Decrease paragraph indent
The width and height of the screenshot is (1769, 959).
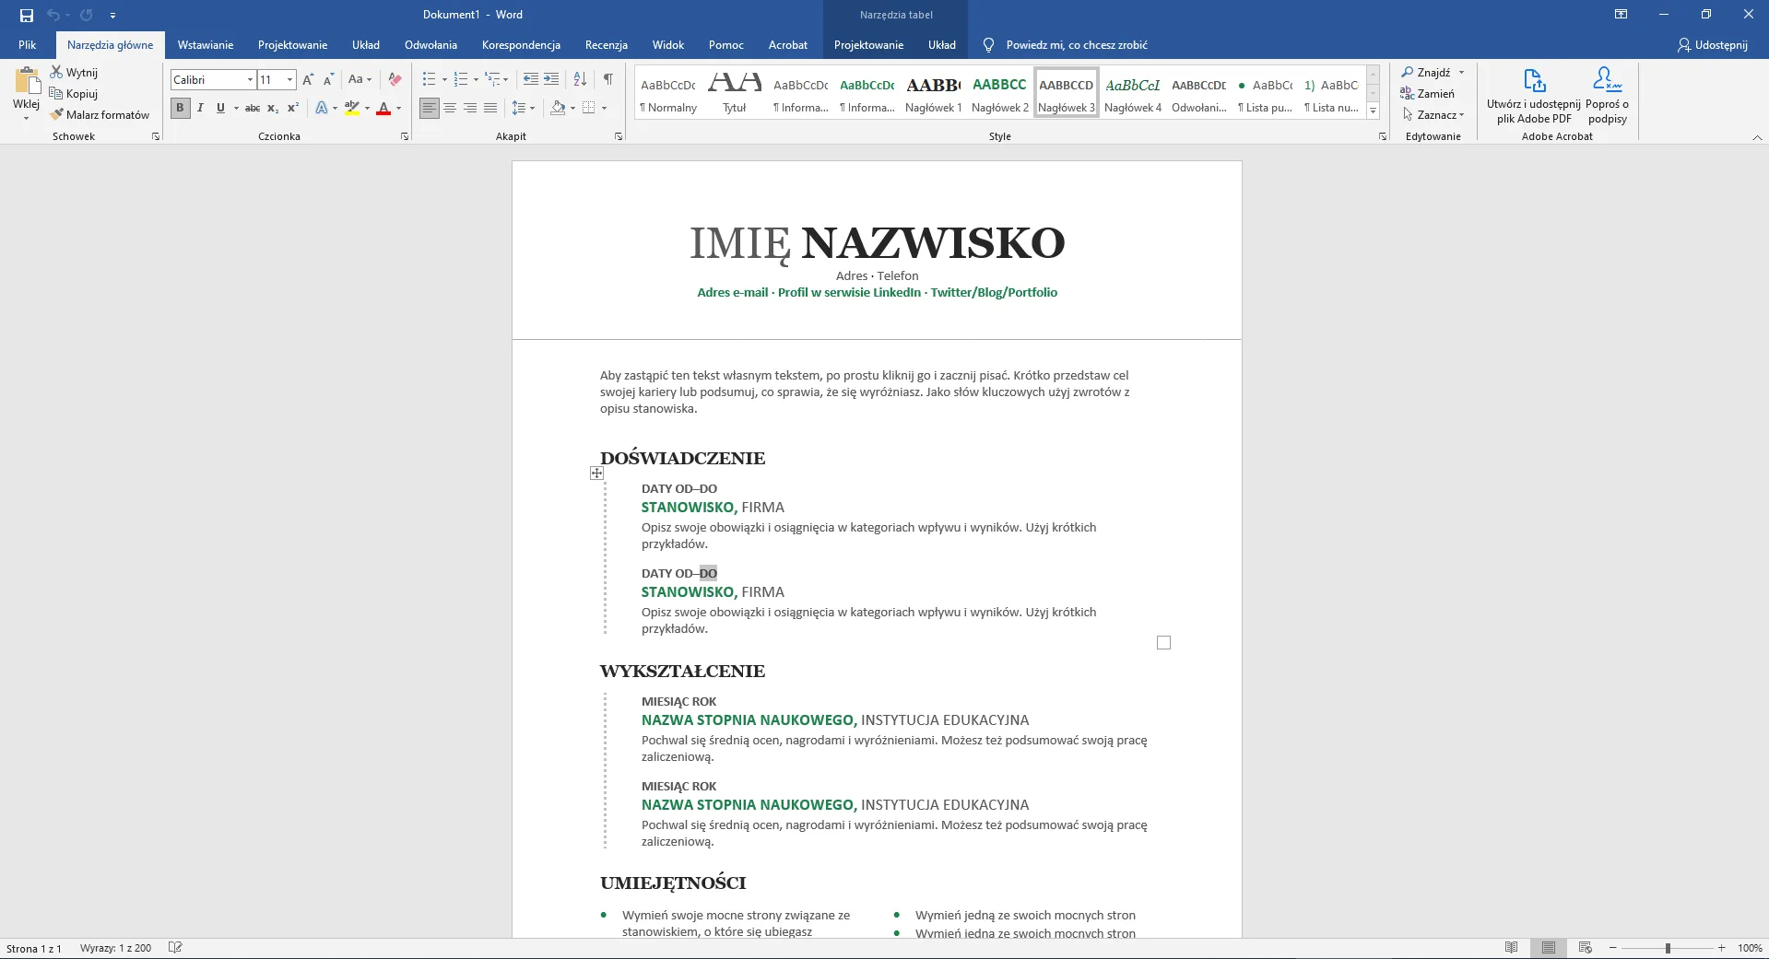click(531, 79)
